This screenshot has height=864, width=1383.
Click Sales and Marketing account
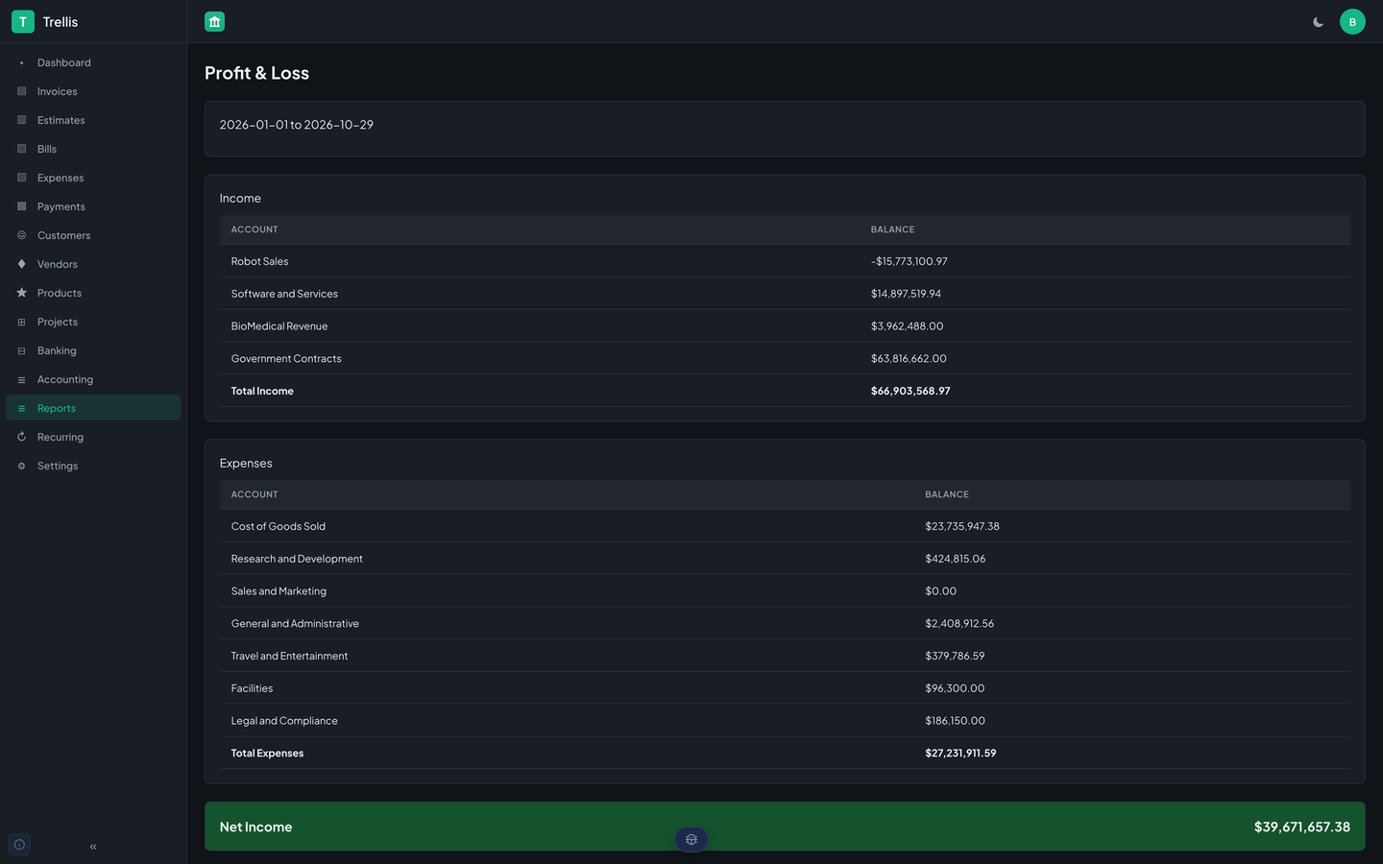pyautogui.click(x=279, y=591)
